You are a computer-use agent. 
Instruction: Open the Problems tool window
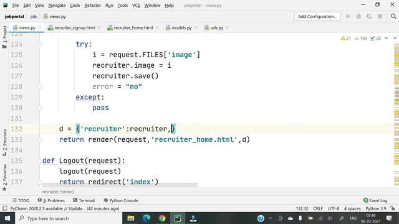tap(51, 200)
